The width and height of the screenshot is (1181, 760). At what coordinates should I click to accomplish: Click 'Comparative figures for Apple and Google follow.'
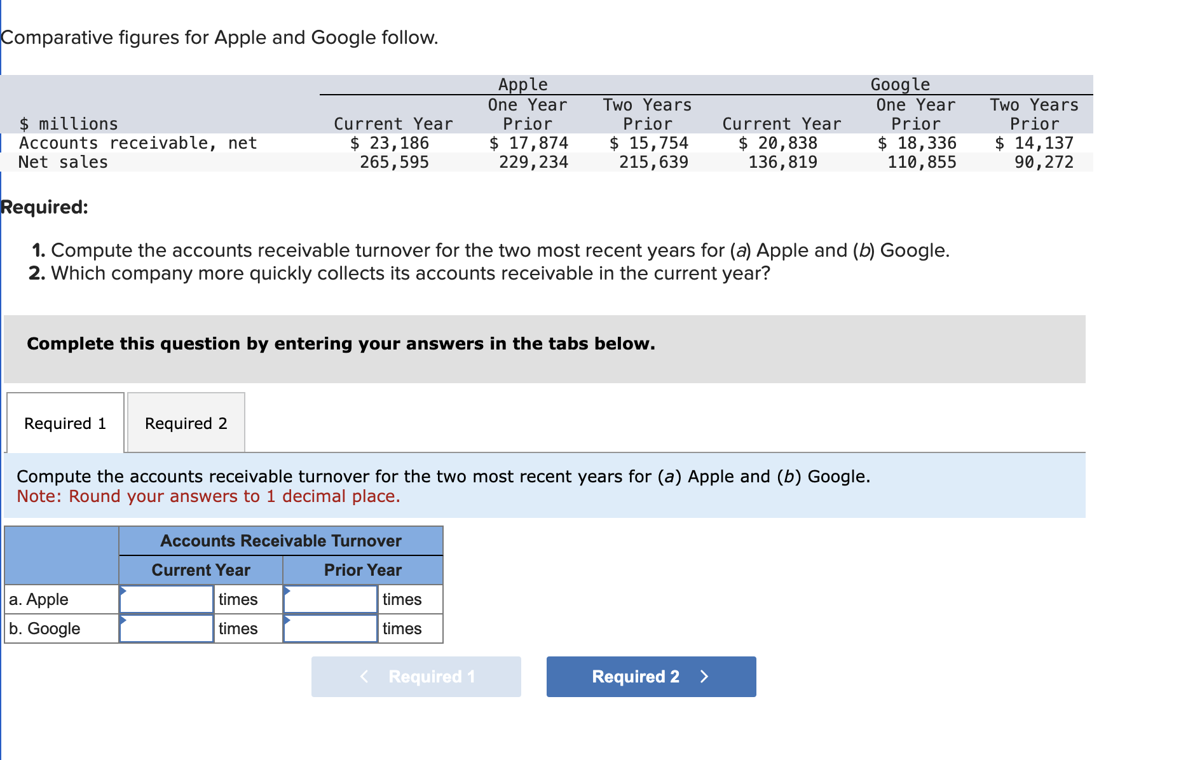point(219,37)
